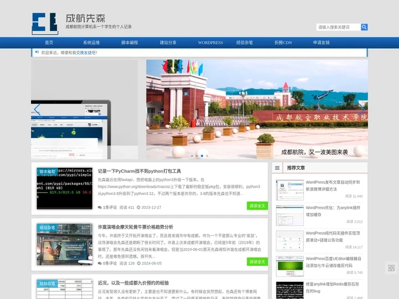The image size is (399, 299).
Task: Click the previous slide arrow on the carousel
Action: click(37, 109)
